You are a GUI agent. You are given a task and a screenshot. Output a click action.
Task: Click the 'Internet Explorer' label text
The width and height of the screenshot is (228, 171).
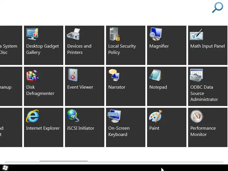click(43, 128)
